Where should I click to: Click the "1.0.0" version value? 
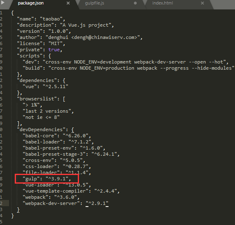tap(58, 31)
